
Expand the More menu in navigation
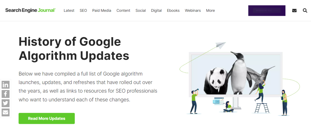[x=210, y=11]
